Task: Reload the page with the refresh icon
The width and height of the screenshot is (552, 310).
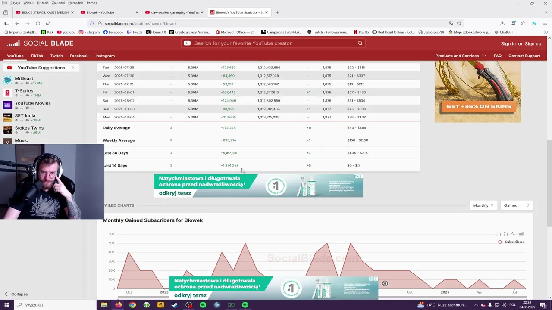Action: coord(38,23)
